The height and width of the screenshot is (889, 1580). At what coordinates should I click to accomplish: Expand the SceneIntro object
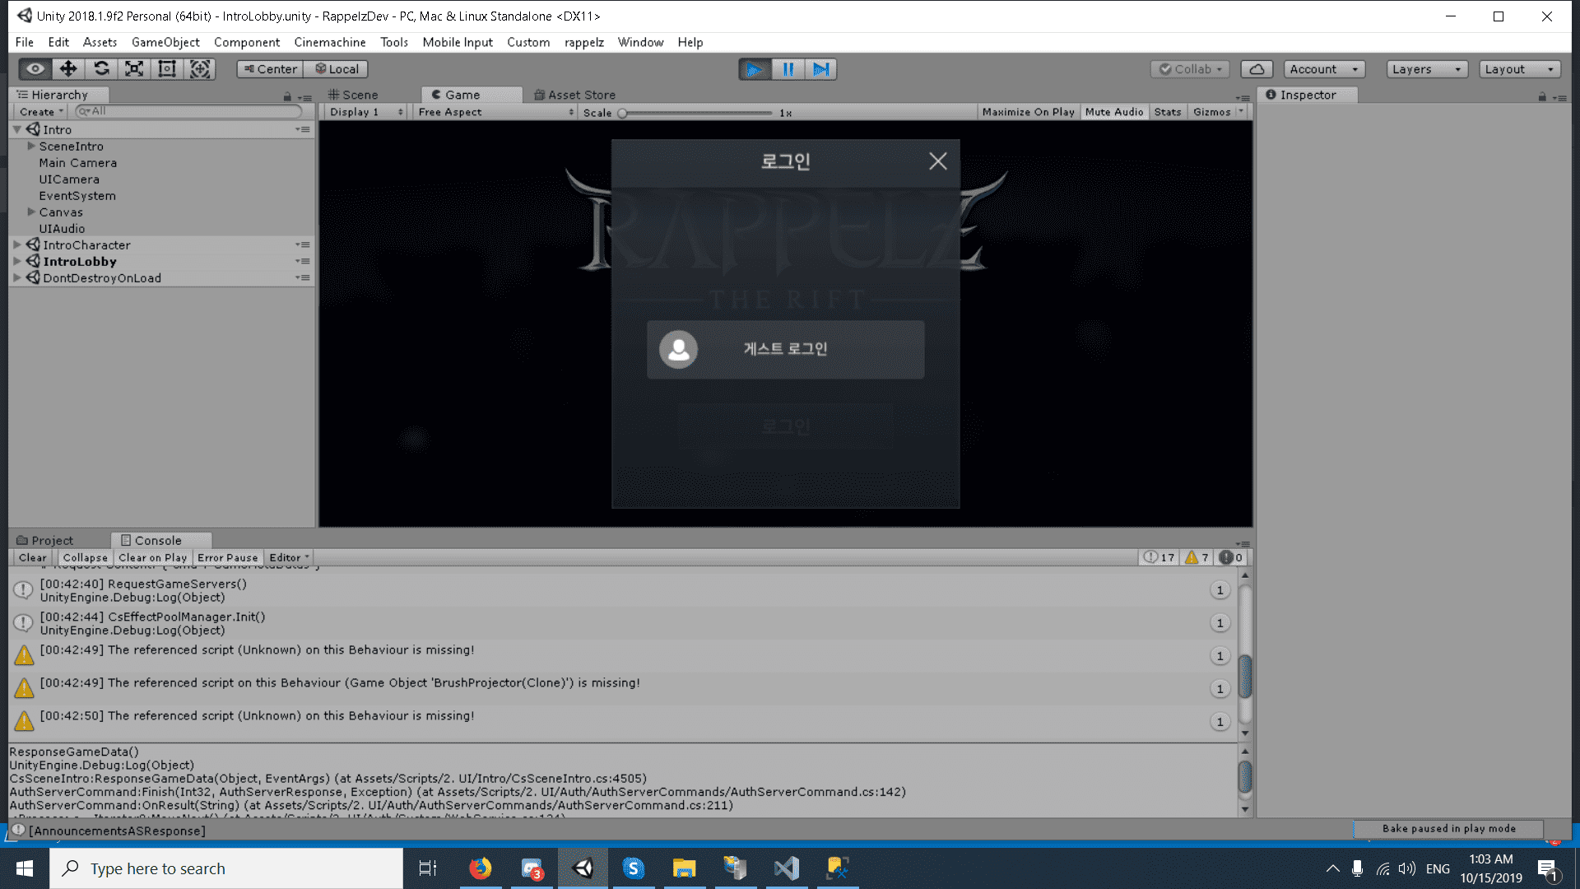(31, 146)
